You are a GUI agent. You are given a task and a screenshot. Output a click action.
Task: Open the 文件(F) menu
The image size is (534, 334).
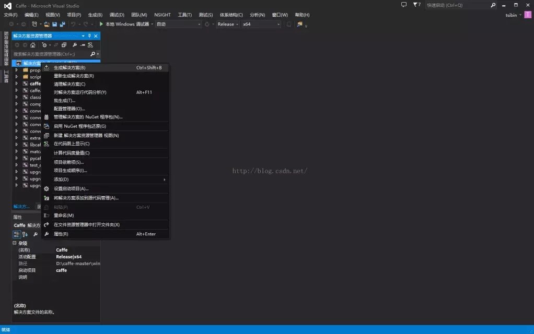(x=10, y=15)
